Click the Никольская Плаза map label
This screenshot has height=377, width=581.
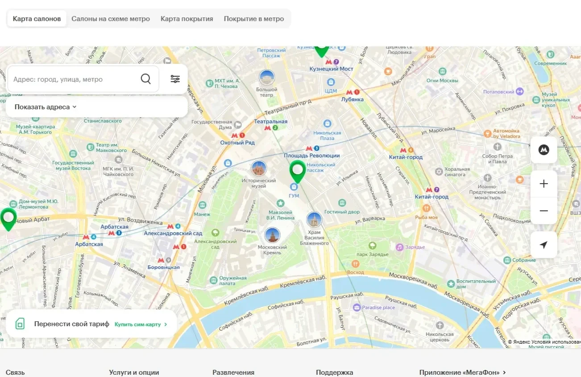327,135
